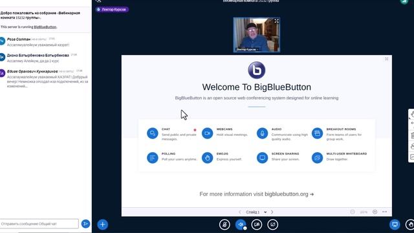Select the name Диана Батырбековна Батырбекова
This screenshot has width=414, height=233.
coord(38,55)
